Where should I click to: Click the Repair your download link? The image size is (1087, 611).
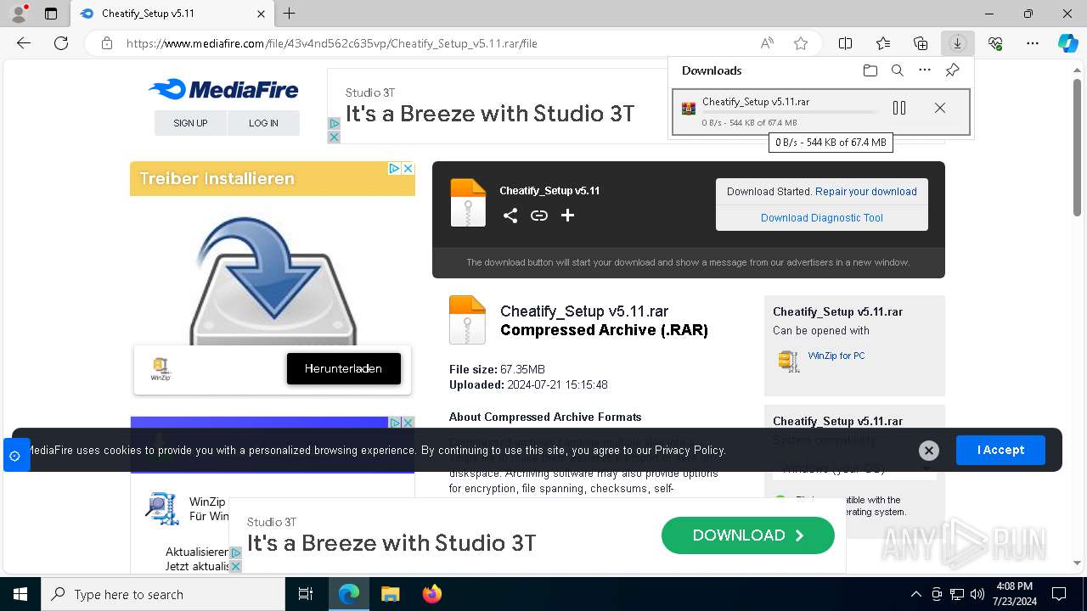pyautogui.click(x=865, y=192)
